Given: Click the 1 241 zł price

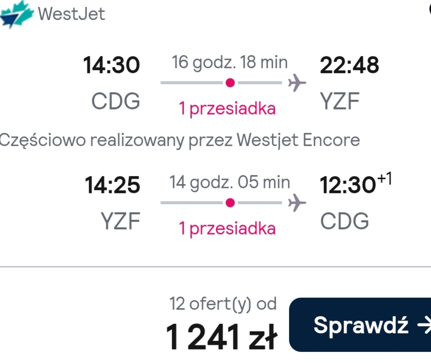Looking at the screenshot, I should pyautogui.click(x=222, y=337).
